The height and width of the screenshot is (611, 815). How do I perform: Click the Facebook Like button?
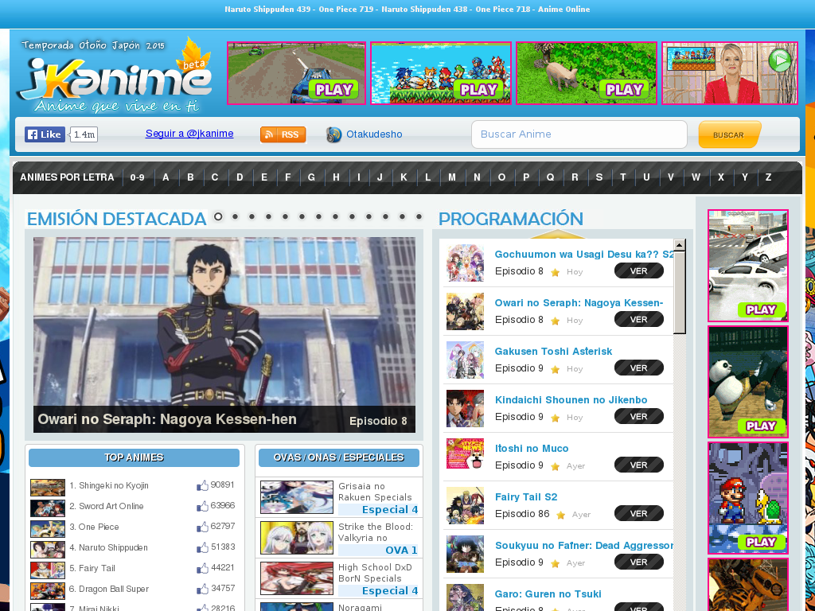tap(44, 134)
